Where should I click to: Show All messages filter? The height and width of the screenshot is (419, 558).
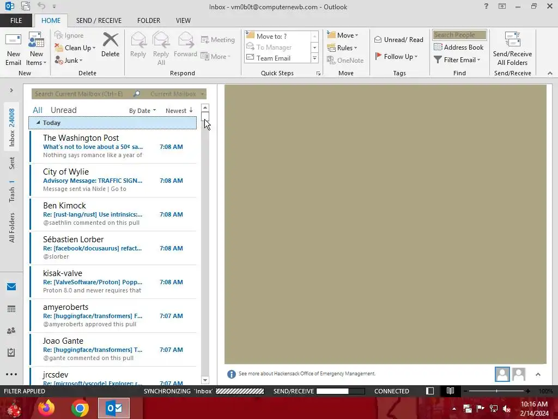tap(38, 110)
